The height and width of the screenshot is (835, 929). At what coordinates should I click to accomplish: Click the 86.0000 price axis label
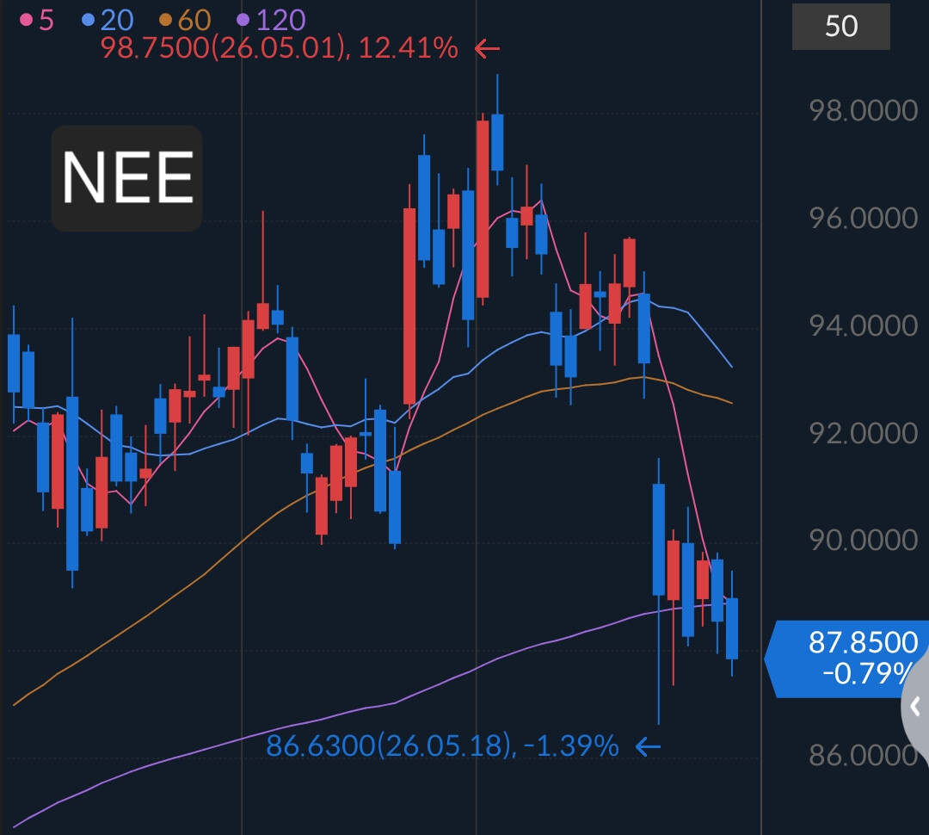[x=864, y=756]
